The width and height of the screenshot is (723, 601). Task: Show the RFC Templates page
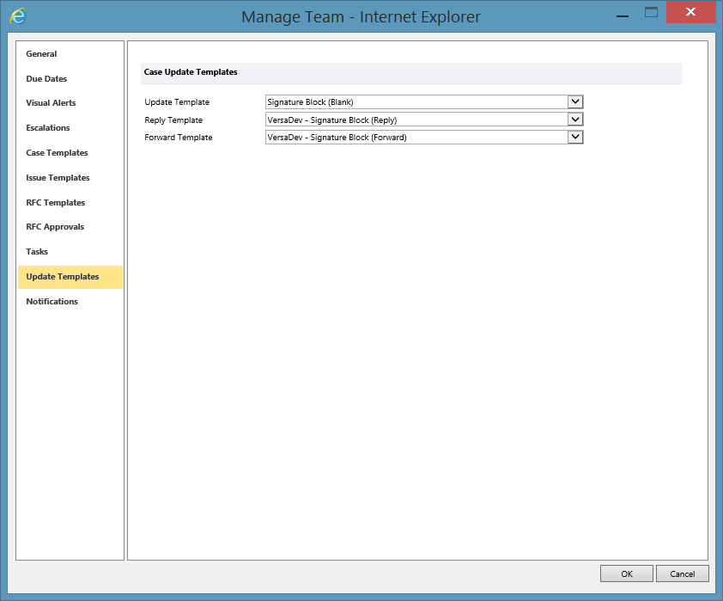[x=55, y=203]
